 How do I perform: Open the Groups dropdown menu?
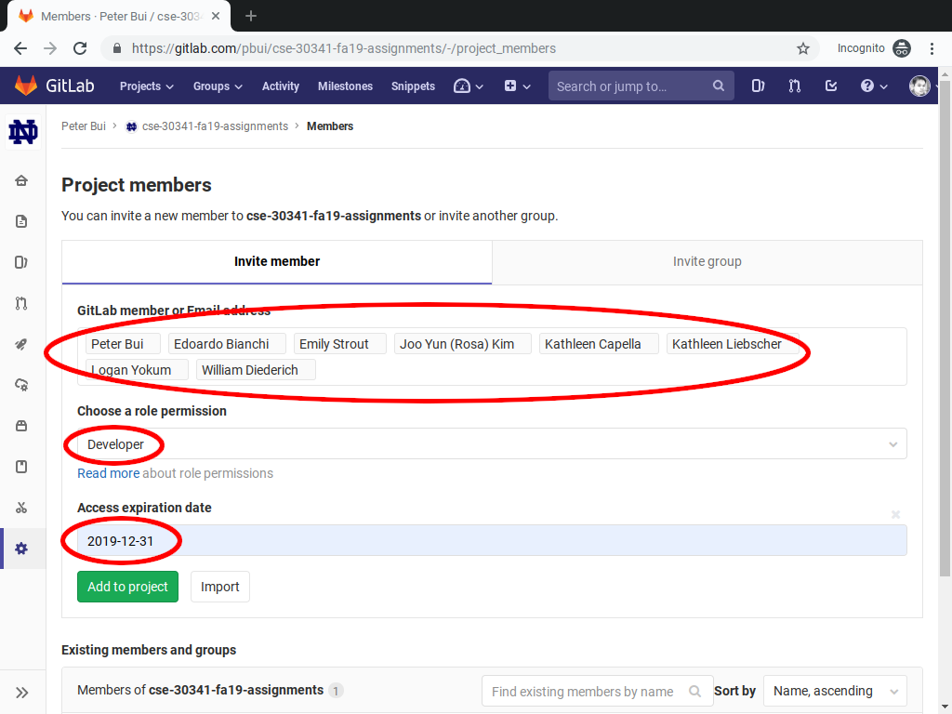point(218,86)
